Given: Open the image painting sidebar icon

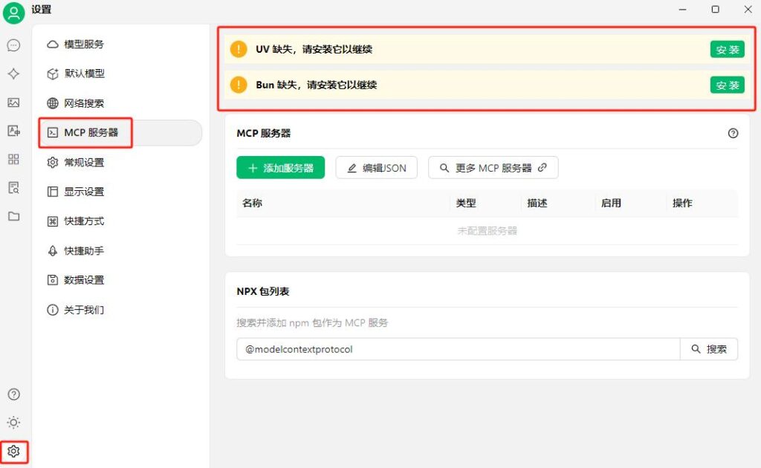Looking at the screenshot, I should coord(13,103).
